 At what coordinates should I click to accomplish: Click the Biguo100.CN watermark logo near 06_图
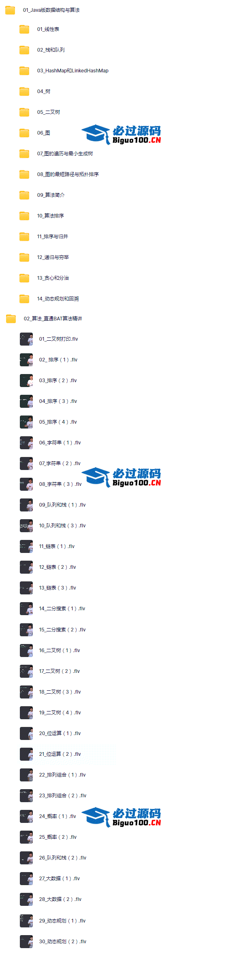pyautogui.click(x=121, y=135)
